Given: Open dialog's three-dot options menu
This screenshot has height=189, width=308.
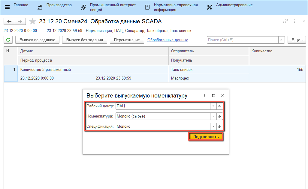Looking at the screenshot, I should click(204, 96).
